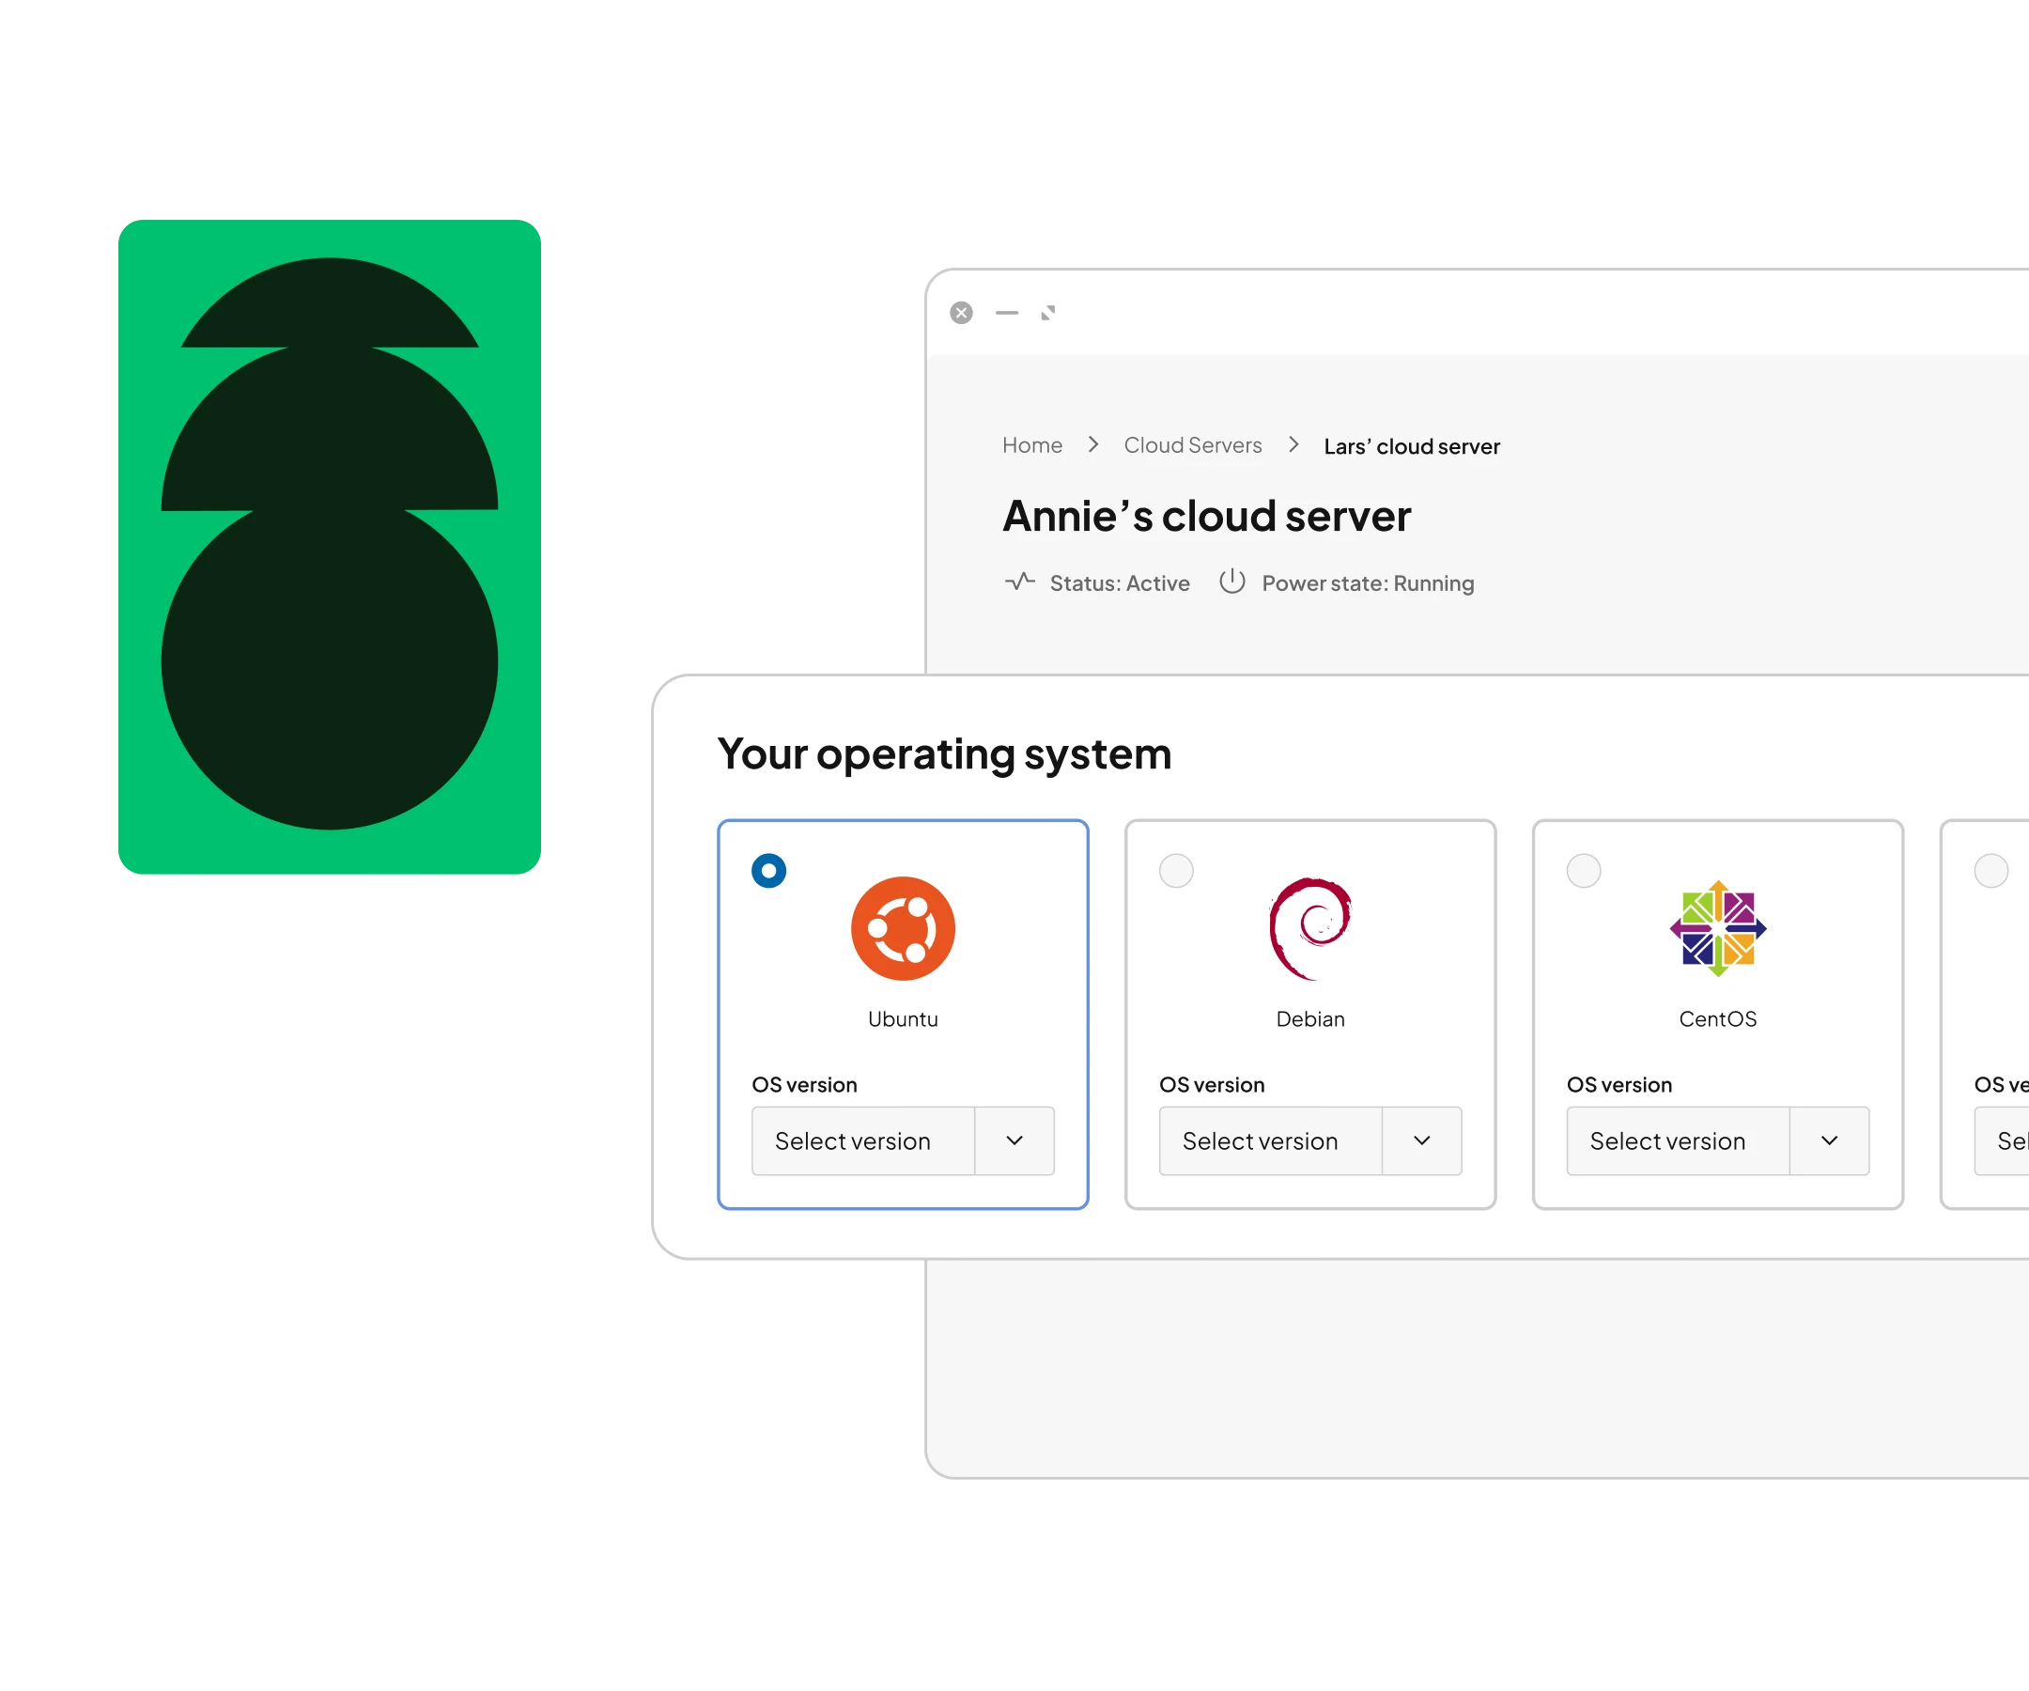Select the CentOS radio button
Viewport: 2029px width, 1691px height.
point(1583,871)
